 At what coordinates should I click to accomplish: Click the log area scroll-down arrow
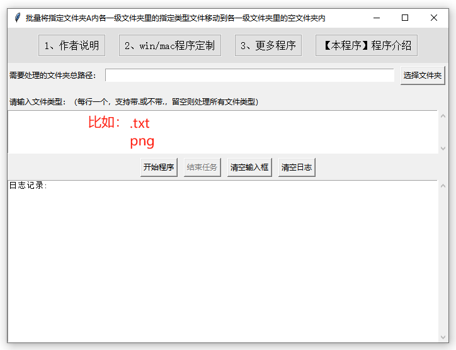pos(443,337)
